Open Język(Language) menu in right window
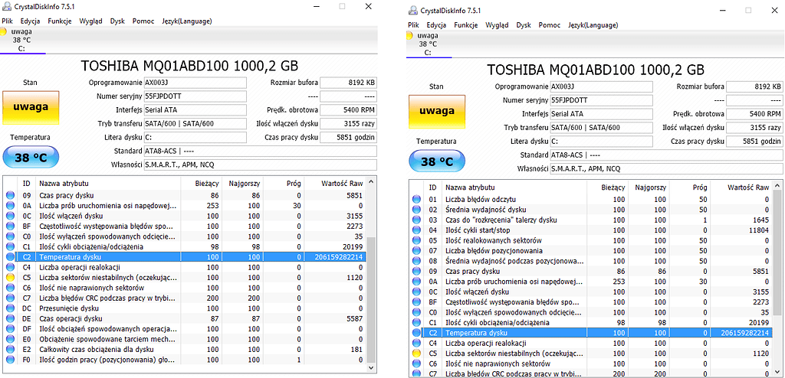 [593, 25]
